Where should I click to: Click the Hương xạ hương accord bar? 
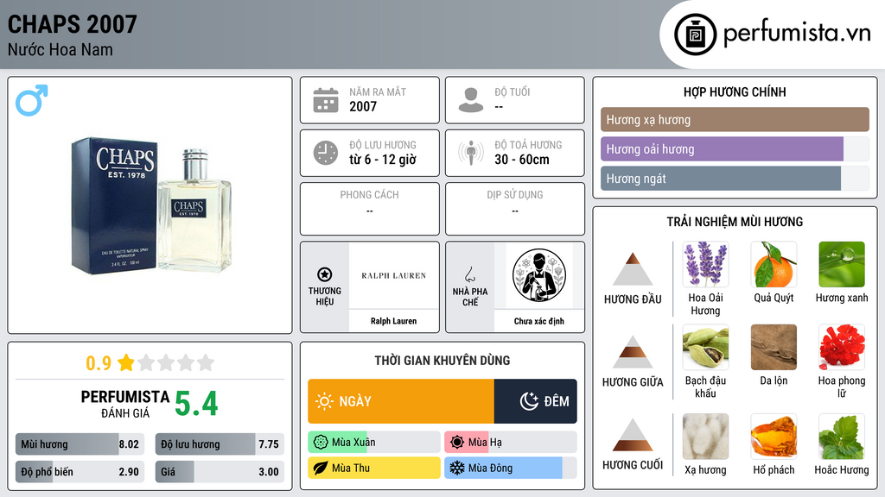point(735,119)
